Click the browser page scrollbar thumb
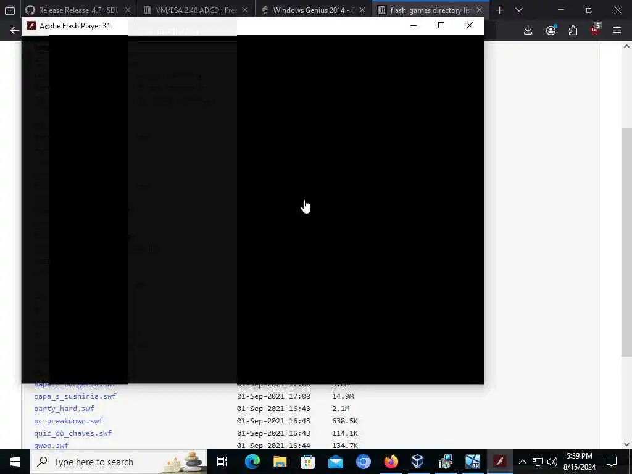The image size is (632, 474). tap(626, 242)
